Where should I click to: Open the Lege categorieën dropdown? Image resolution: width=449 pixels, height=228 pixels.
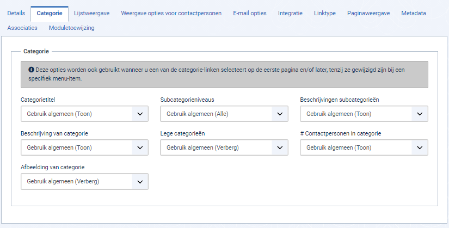(x=224, y=147)
